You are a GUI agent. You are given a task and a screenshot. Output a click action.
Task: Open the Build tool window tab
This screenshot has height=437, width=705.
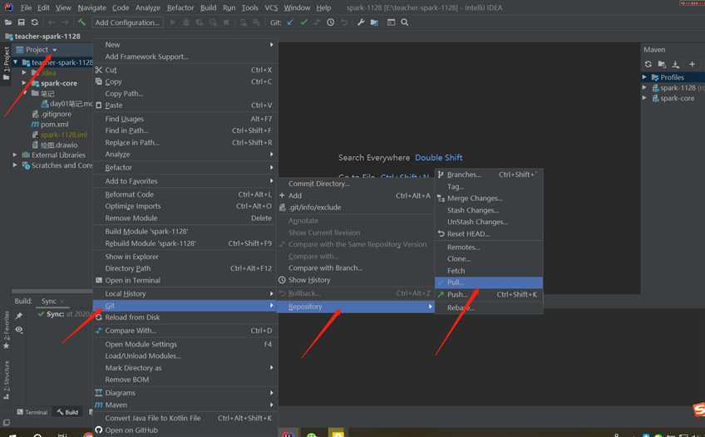point(67,412)
